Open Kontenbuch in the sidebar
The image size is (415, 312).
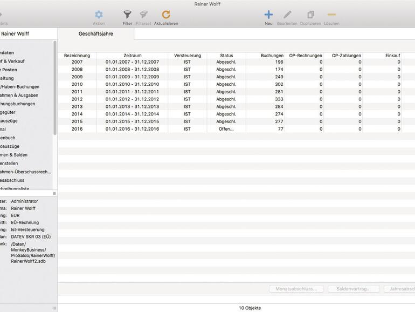tap(11, 138)
